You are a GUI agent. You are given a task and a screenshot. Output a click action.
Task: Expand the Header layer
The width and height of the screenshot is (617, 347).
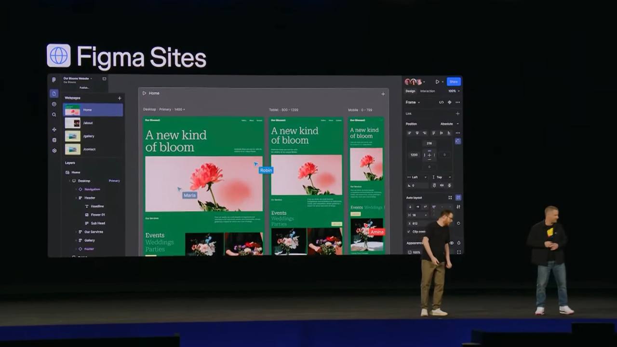pyautogui.click(x=76, y=198)
